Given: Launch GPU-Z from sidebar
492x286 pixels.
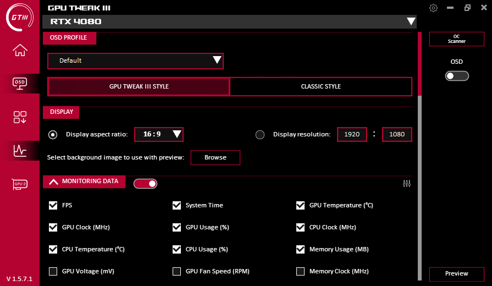Looking at the screenshot, I should [20, 184].
